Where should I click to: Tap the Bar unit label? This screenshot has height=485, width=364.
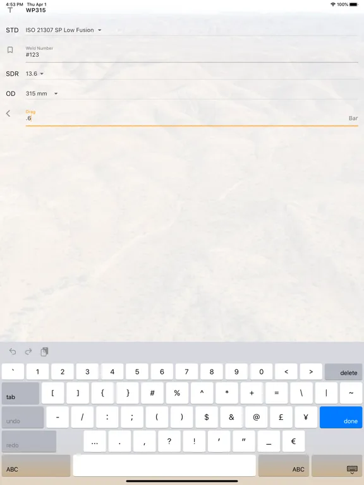(x=353, y=118)
